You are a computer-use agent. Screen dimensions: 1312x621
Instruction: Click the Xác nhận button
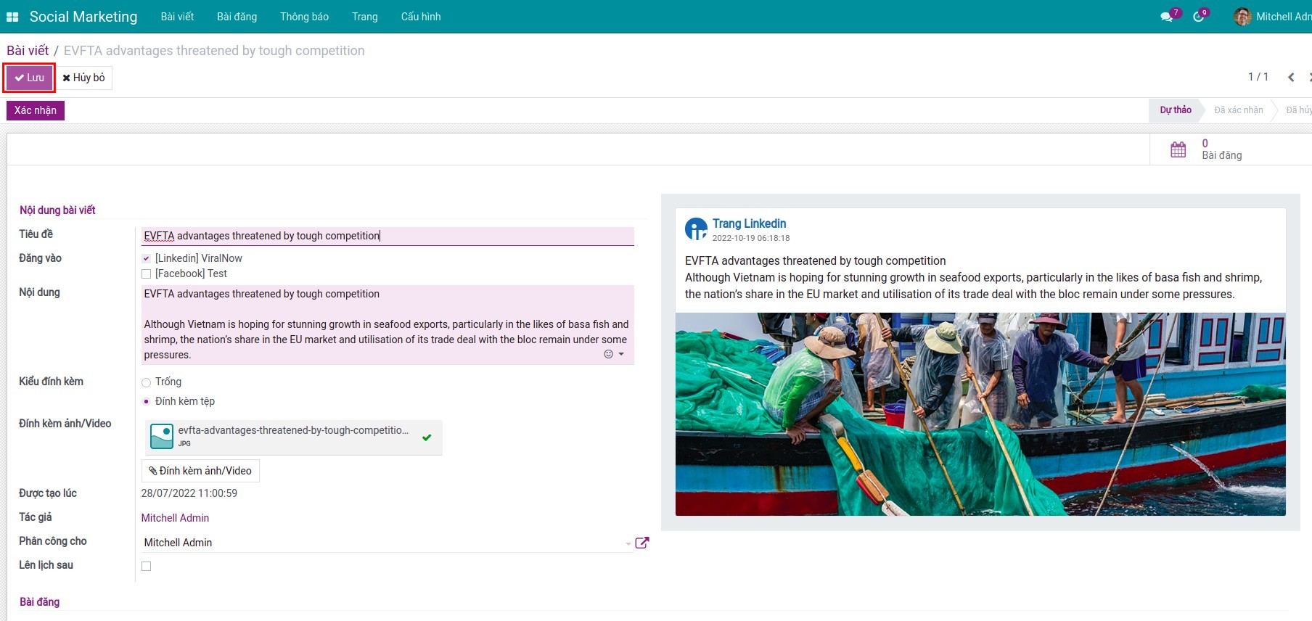point(36,110)
